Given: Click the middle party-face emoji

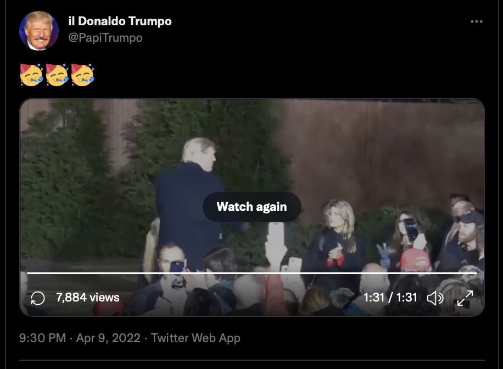Looking at the screenshot, I should point(57,75).
